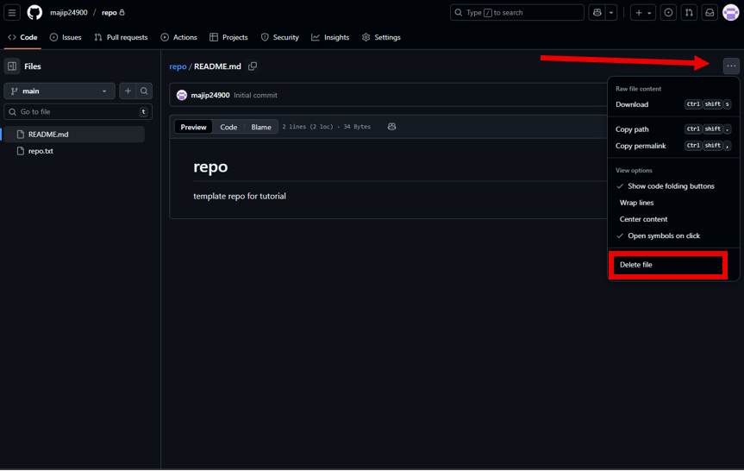Open repo name link in header

(x=109, y=12)
